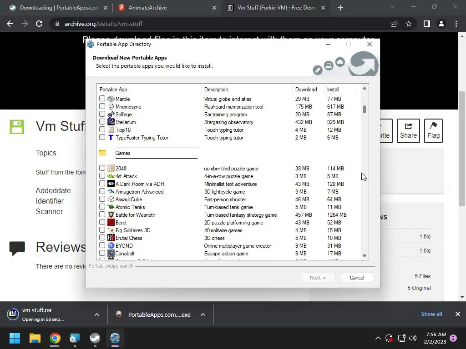The height and width of the screenshot is (349, 466).
Task: Open a new browser tab
Action: coord(340,8)
